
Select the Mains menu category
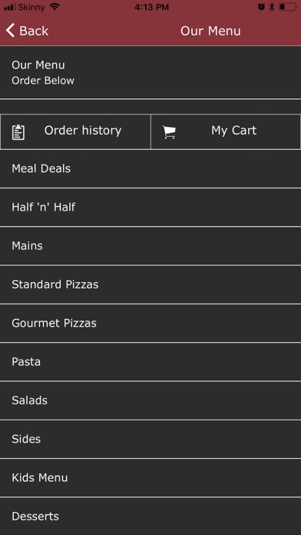click(150, 246)
